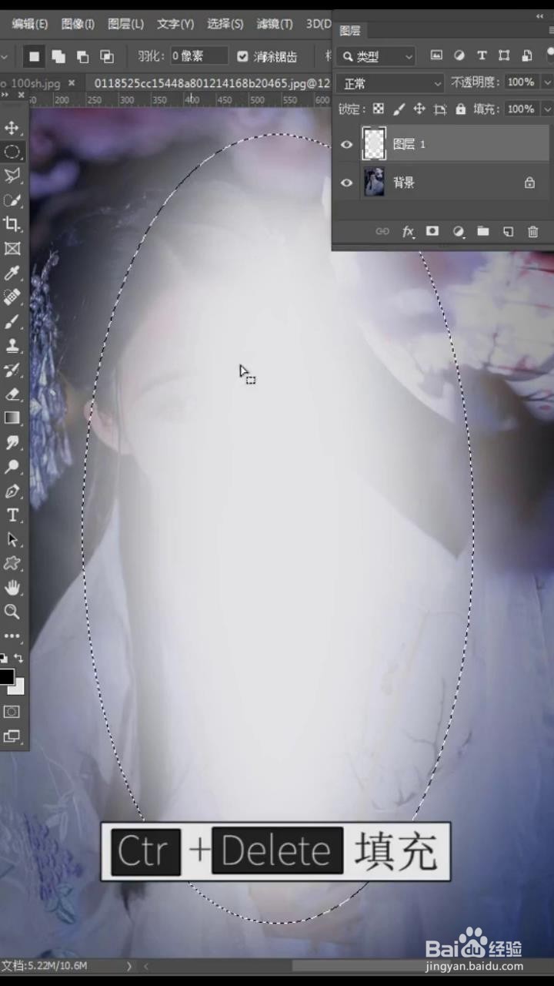Select the Eraser tool
This screenshot has width=554, height=986.
(x=12, y=394)
